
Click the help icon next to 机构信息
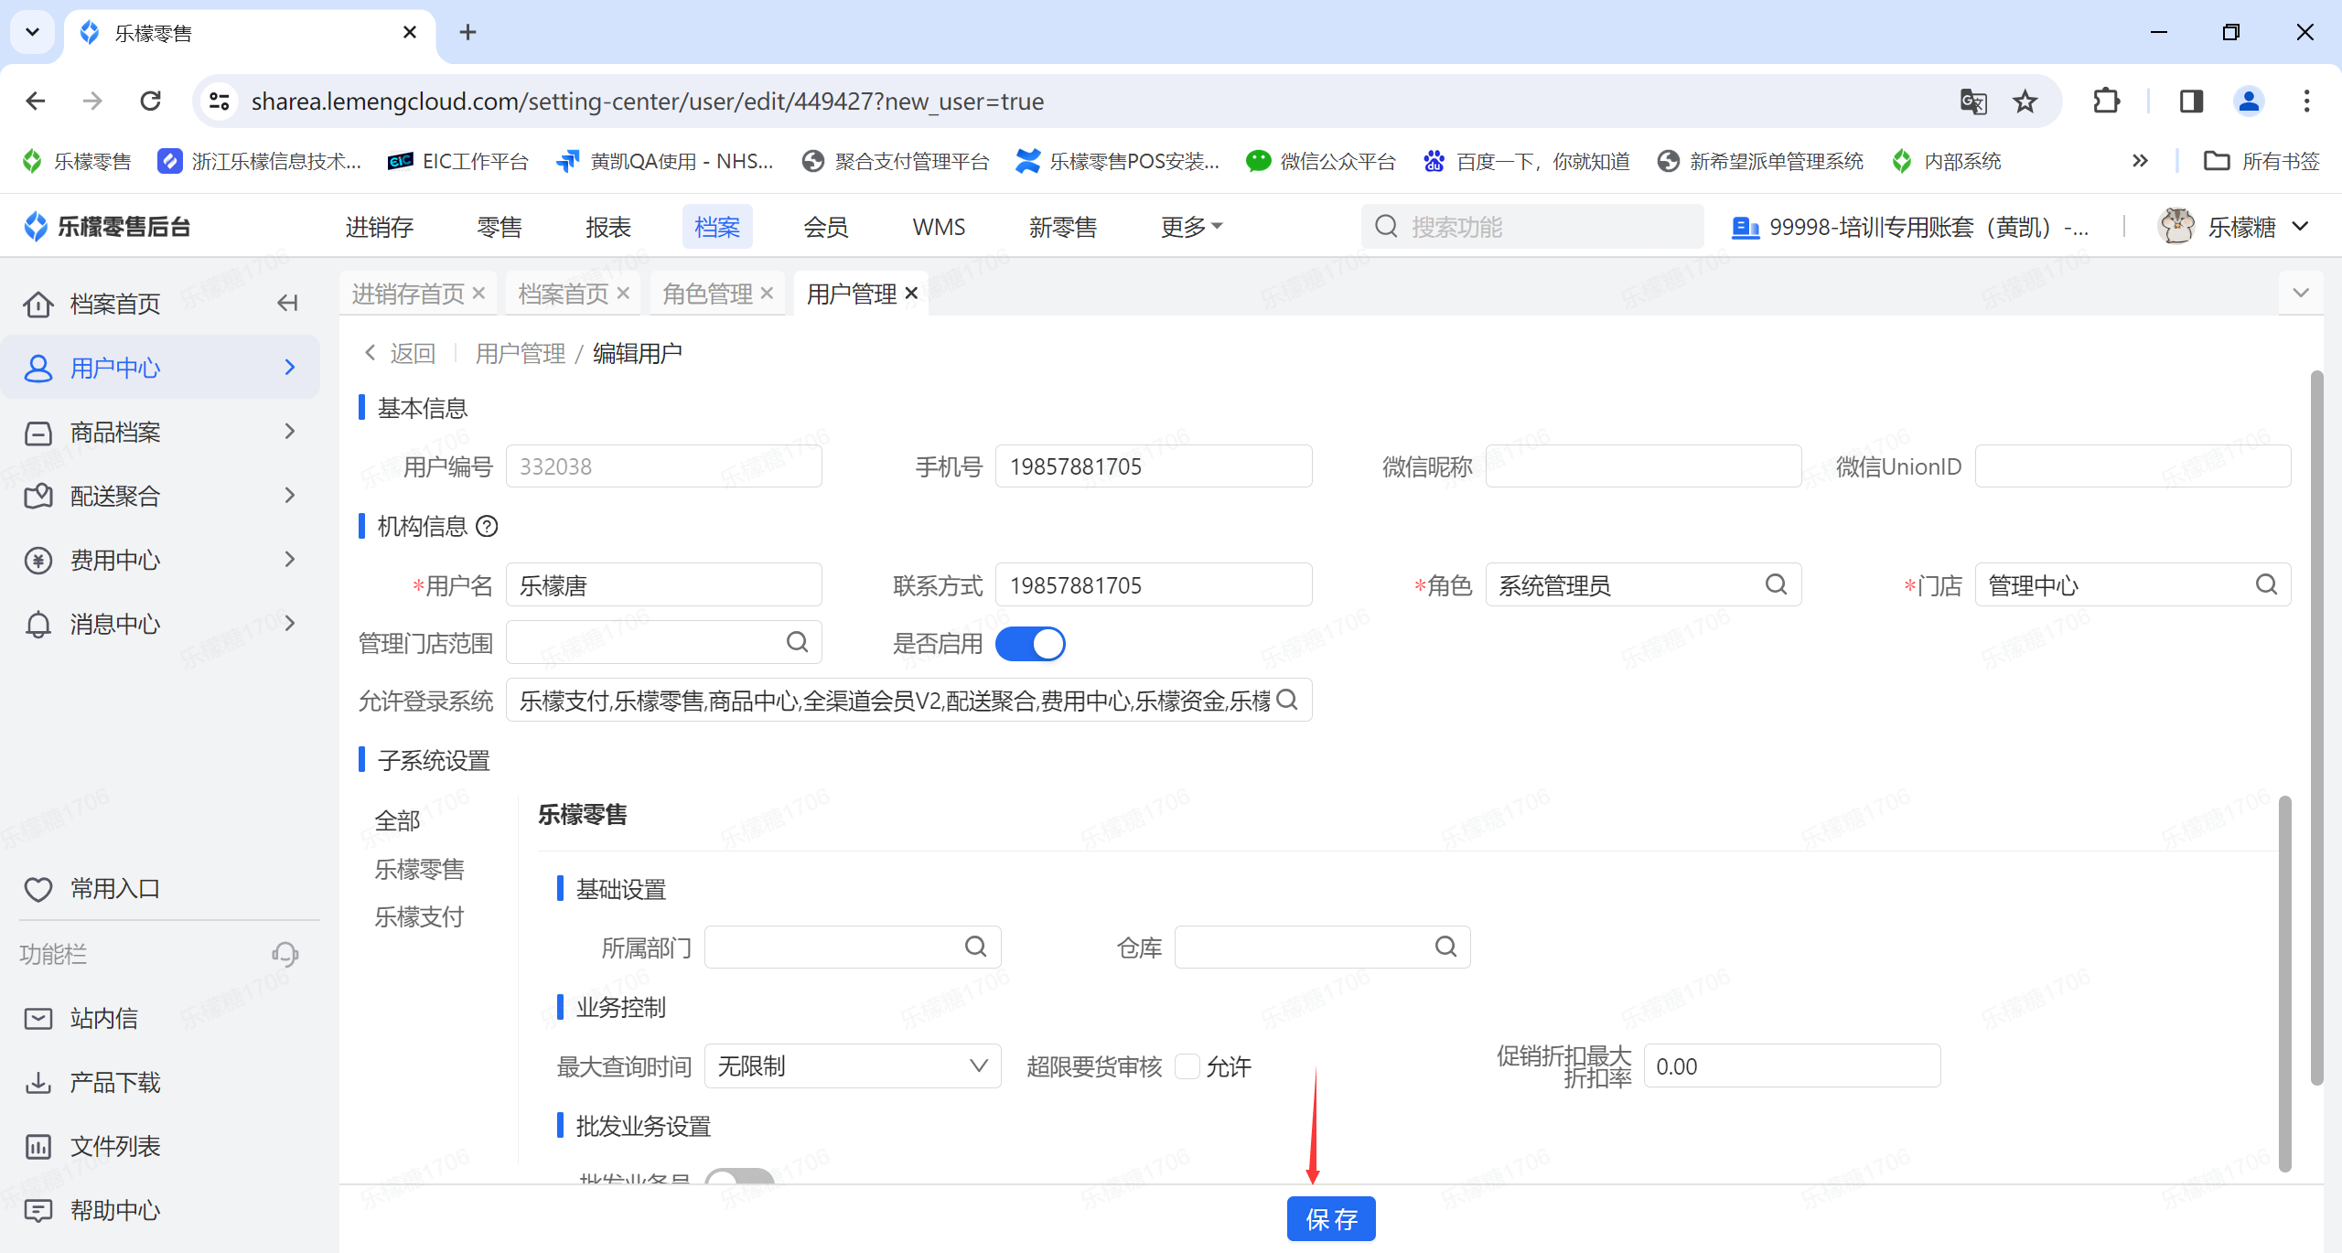[488, 526]
